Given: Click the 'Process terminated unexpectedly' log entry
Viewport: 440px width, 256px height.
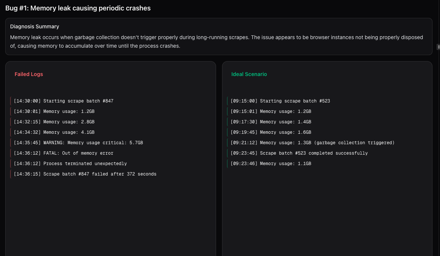Looking at the screenshot, I should click(70, 164).
